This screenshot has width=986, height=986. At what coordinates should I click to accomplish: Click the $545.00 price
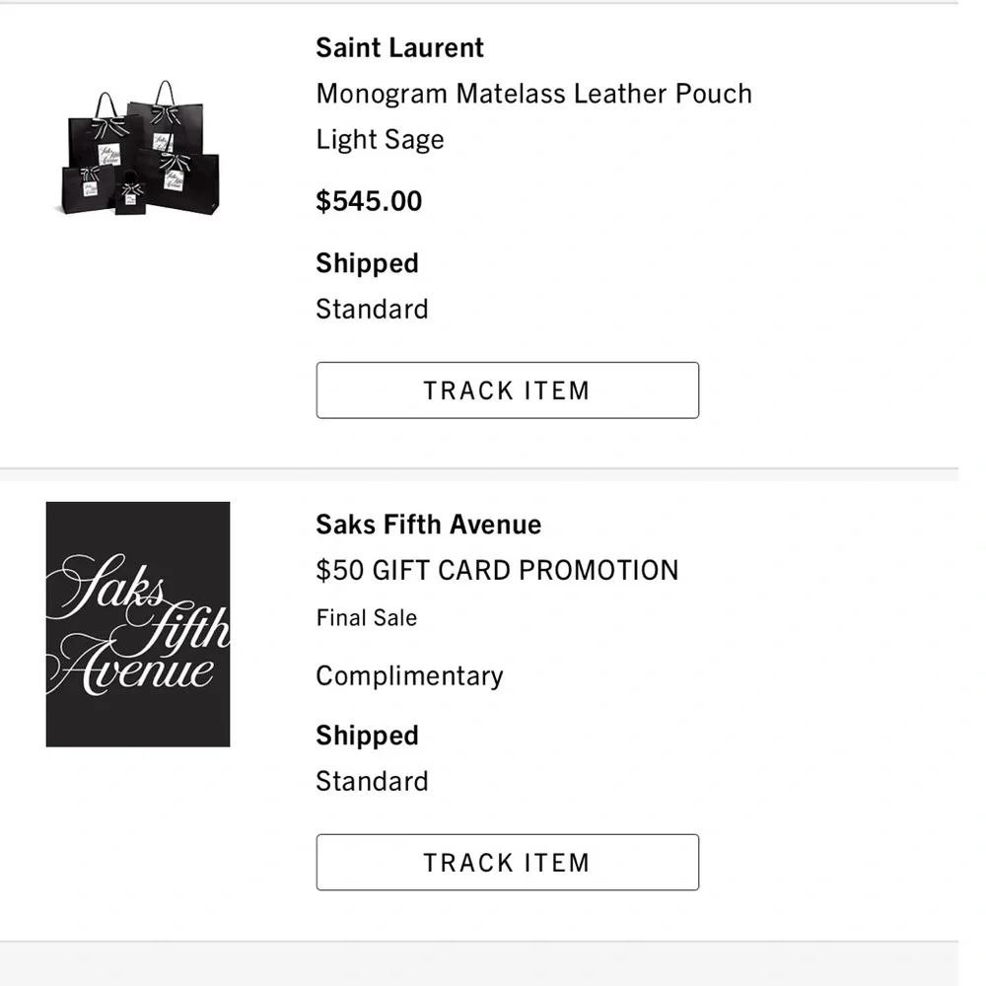pos(369,201)
